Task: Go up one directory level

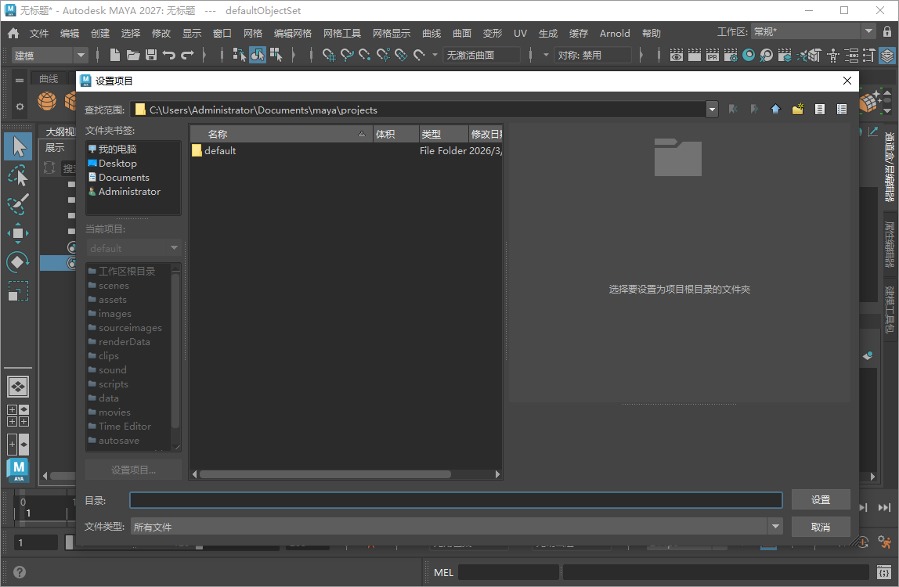Action: click(x=775, y=109)
